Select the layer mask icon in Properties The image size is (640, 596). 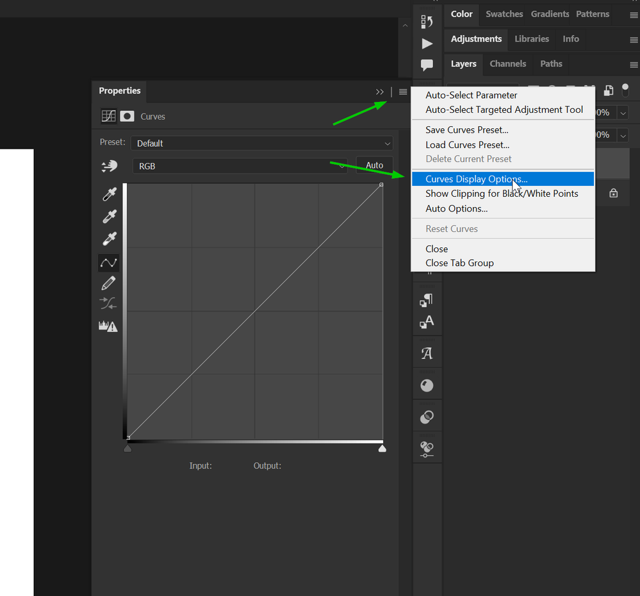(x=127, y=117)
